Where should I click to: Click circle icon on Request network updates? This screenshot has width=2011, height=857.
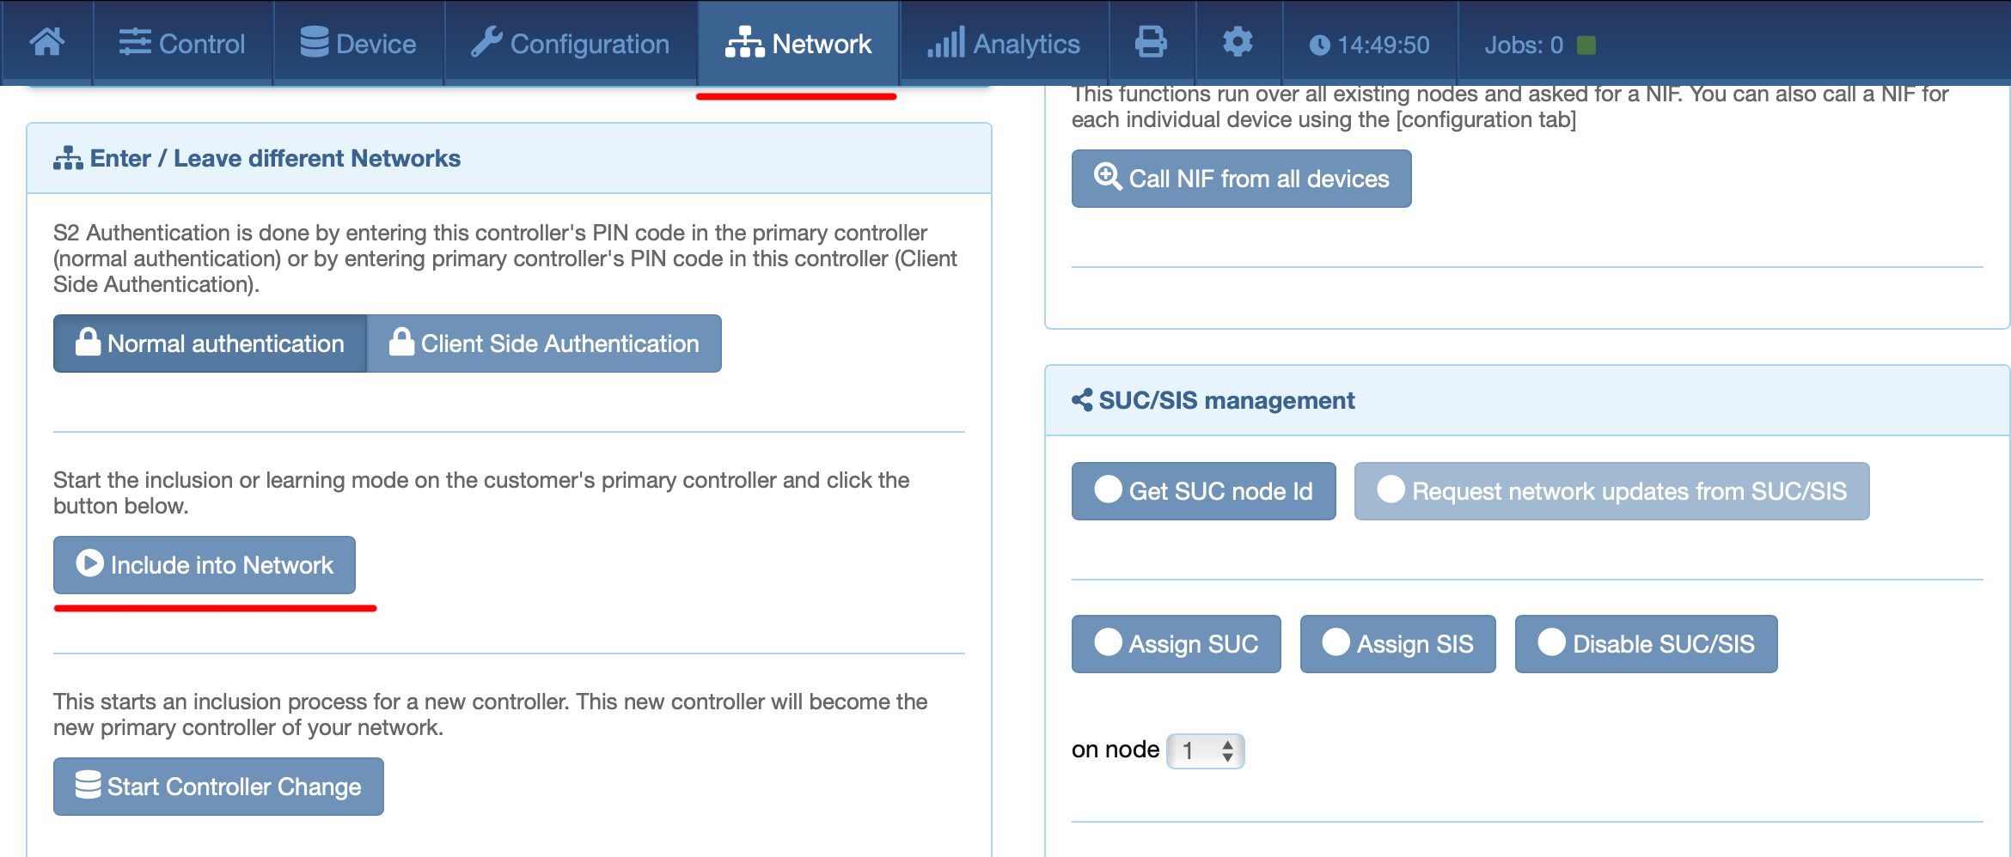pyautogui.click(x=1391, y=489)
